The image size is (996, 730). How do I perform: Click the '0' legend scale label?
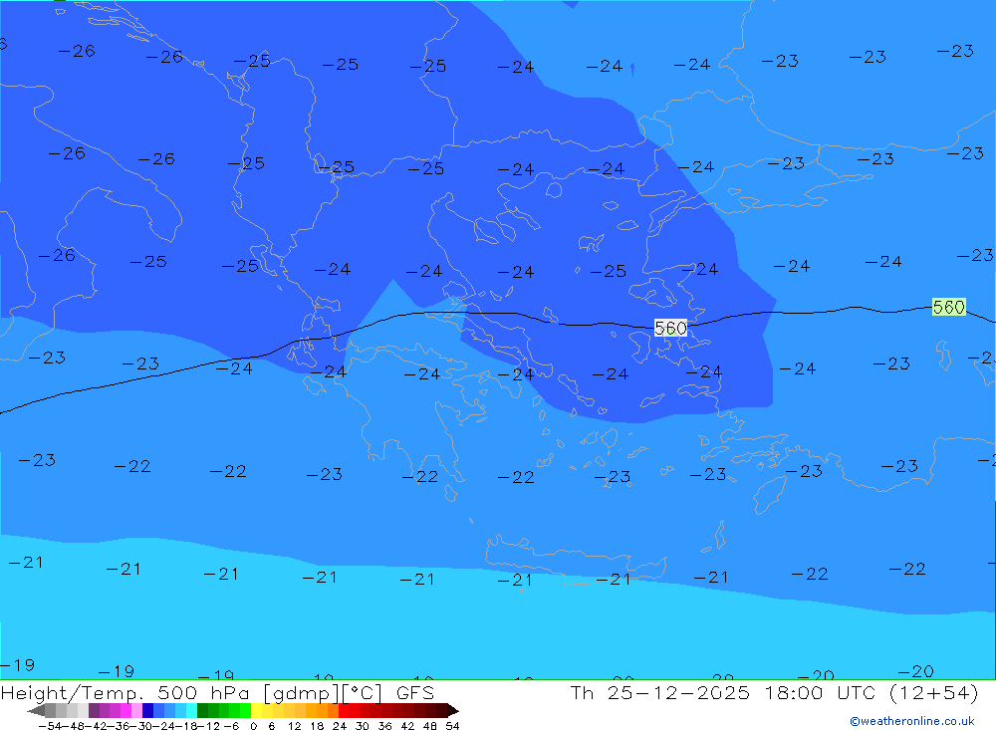[x=253, y=726]
